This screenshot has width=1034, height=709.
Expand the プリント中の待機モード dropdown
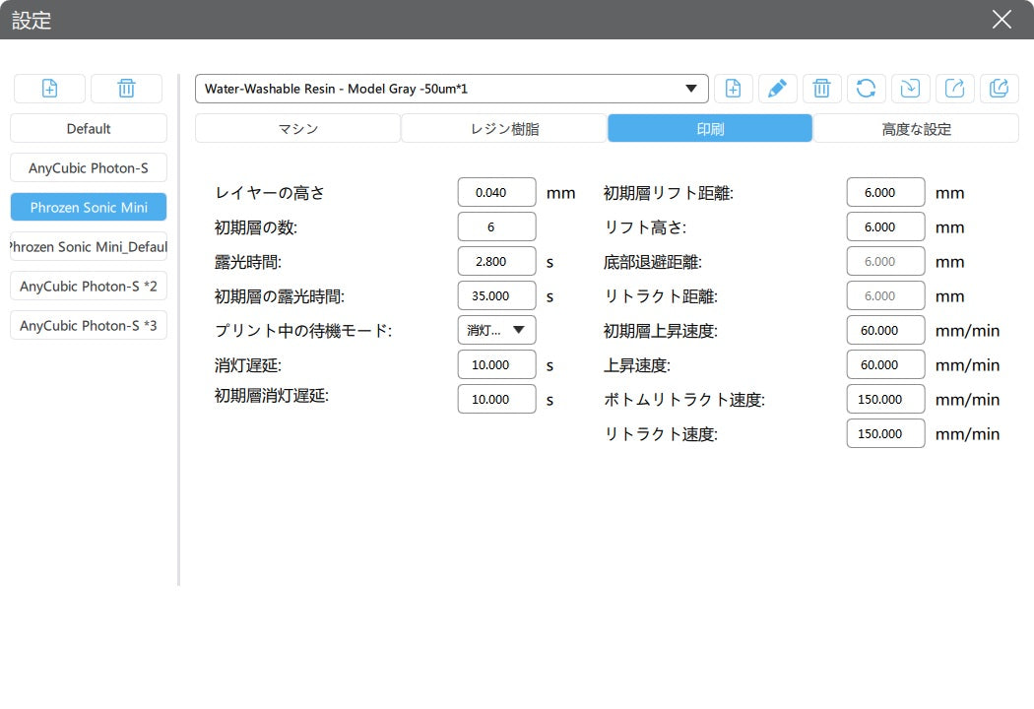coord(496,330)
